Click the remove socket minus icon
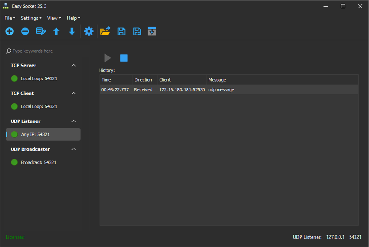369x247 pixels. pos(25,31)
